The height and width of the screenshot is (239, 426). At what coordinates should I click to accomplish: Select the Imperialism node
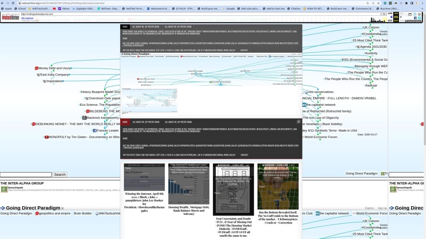click(x=53, y=81)
